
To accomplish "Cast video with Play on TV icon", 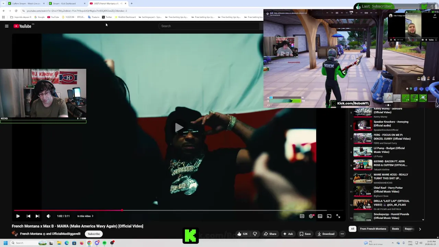I will [329, 216].
